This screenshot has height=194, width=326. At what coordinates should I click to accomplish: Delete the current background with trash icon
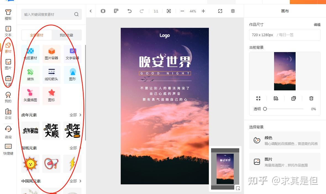[x=311, y=98]
